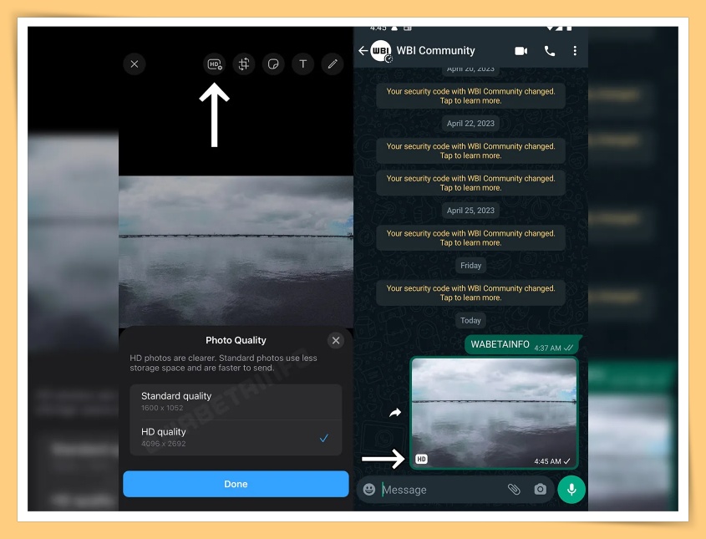
Task: Open the sticker picker icon
Action: (x=273, y=64)
